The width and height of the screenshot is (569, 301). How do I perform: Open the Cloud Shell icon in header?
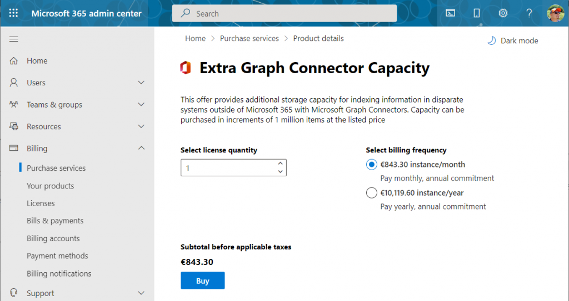pos(450,13)
